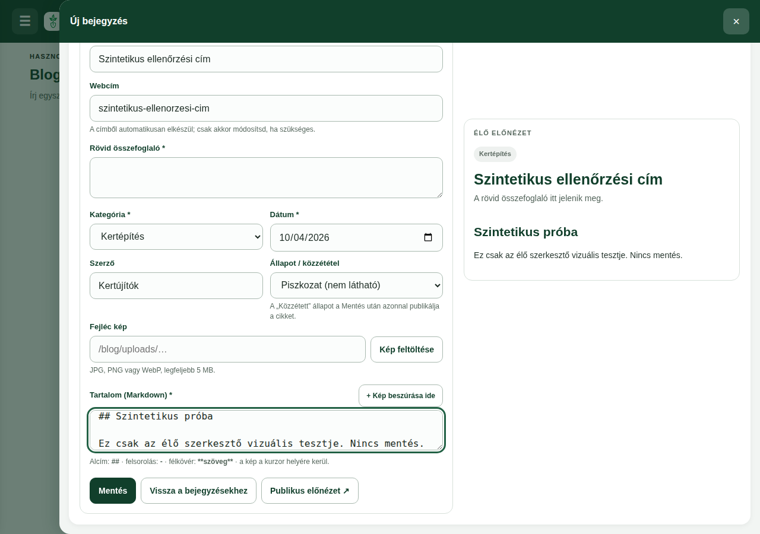Image resolution: width=760 pixels, height=534 pixels.
Task: Close the Új bejegyzés dialog
Action: [x=736, y=21]
